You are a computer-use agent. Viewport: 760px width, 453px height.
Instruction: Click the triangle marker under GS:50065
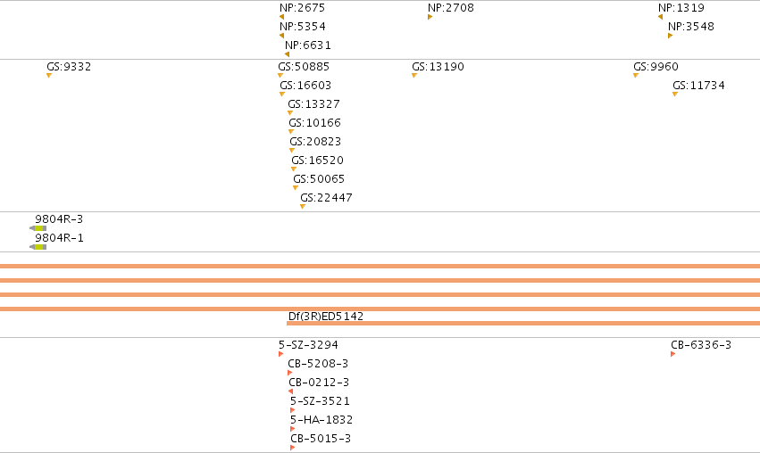tap(296, 188)
